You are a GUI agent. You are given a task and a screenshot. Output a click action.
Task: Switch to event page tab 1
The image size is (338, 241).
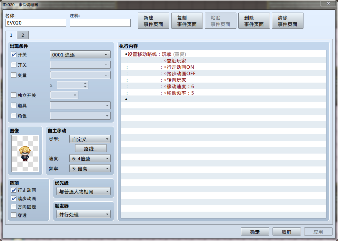pos(11,35)
